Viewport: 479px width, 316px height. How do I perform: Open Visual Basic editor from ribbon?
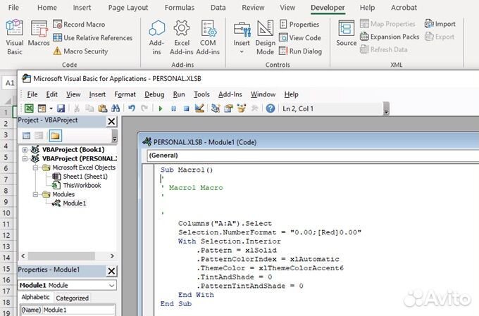pos(14,37)
